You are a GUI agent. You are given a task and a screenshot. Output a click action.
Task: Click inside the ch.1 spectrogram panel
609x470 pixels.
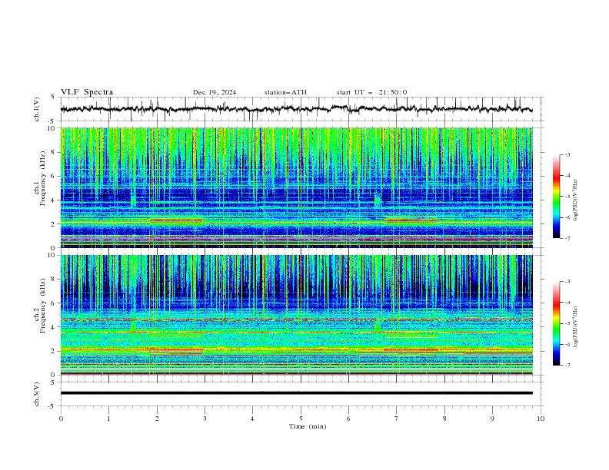296,187
